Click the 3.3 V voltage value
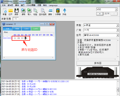The height and width of the screenshot is (96, 120). pyautogui.click(x=107, y=13)
